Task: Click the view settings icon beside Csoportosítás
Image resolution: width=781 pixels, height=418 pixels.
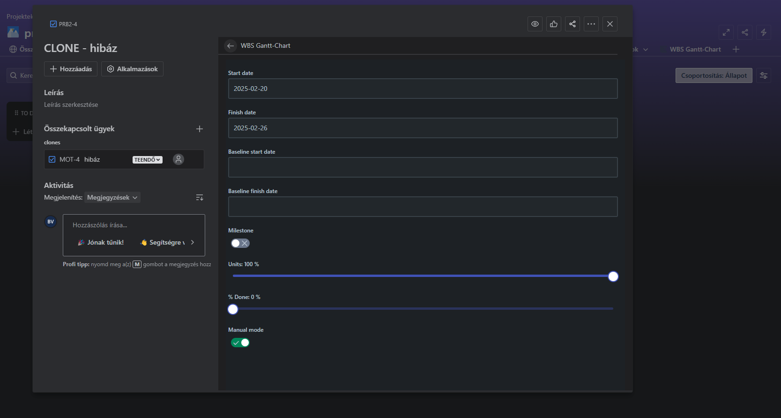Action: (764, 75)
